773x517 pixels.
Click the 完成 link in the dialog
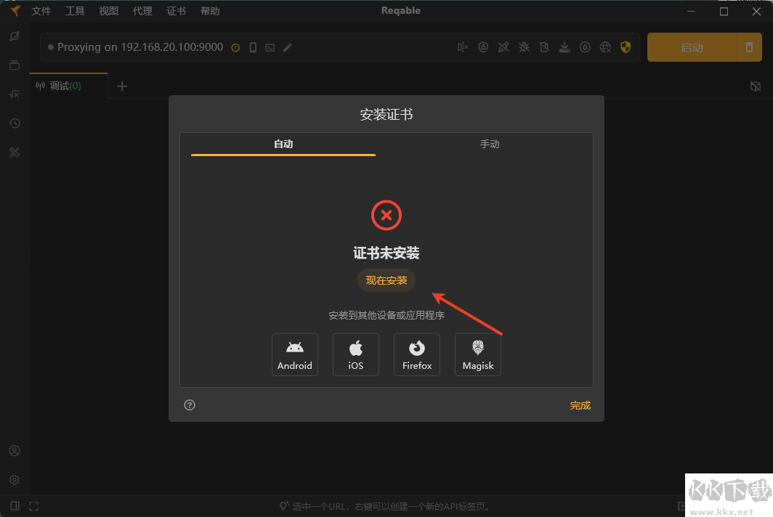(580, 405)
